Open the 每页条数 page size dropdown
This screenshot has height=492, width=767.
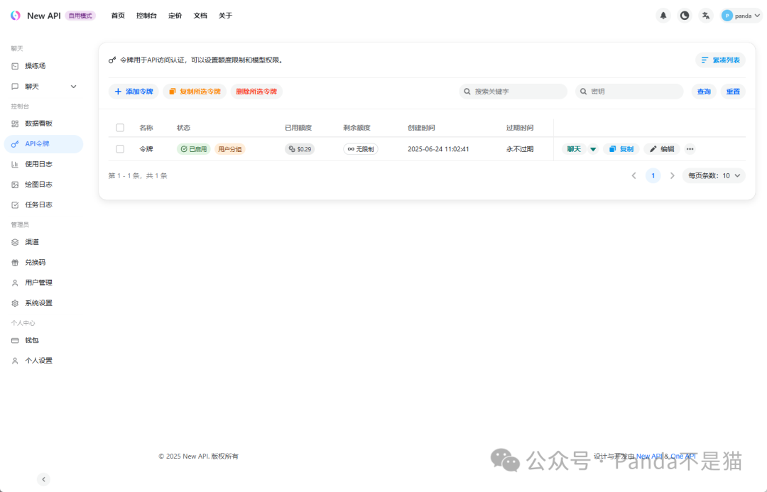coord(714,175)
